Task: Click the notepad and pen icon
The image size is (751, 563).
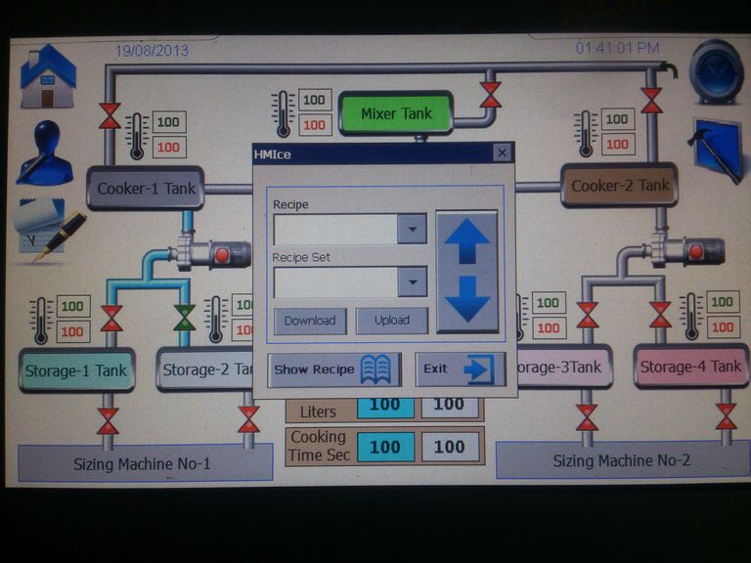Action: tap(47, 230)
